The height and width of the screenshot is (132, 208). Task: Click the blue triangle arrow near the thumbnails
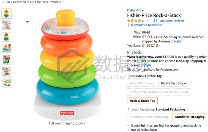pos(27,22)
